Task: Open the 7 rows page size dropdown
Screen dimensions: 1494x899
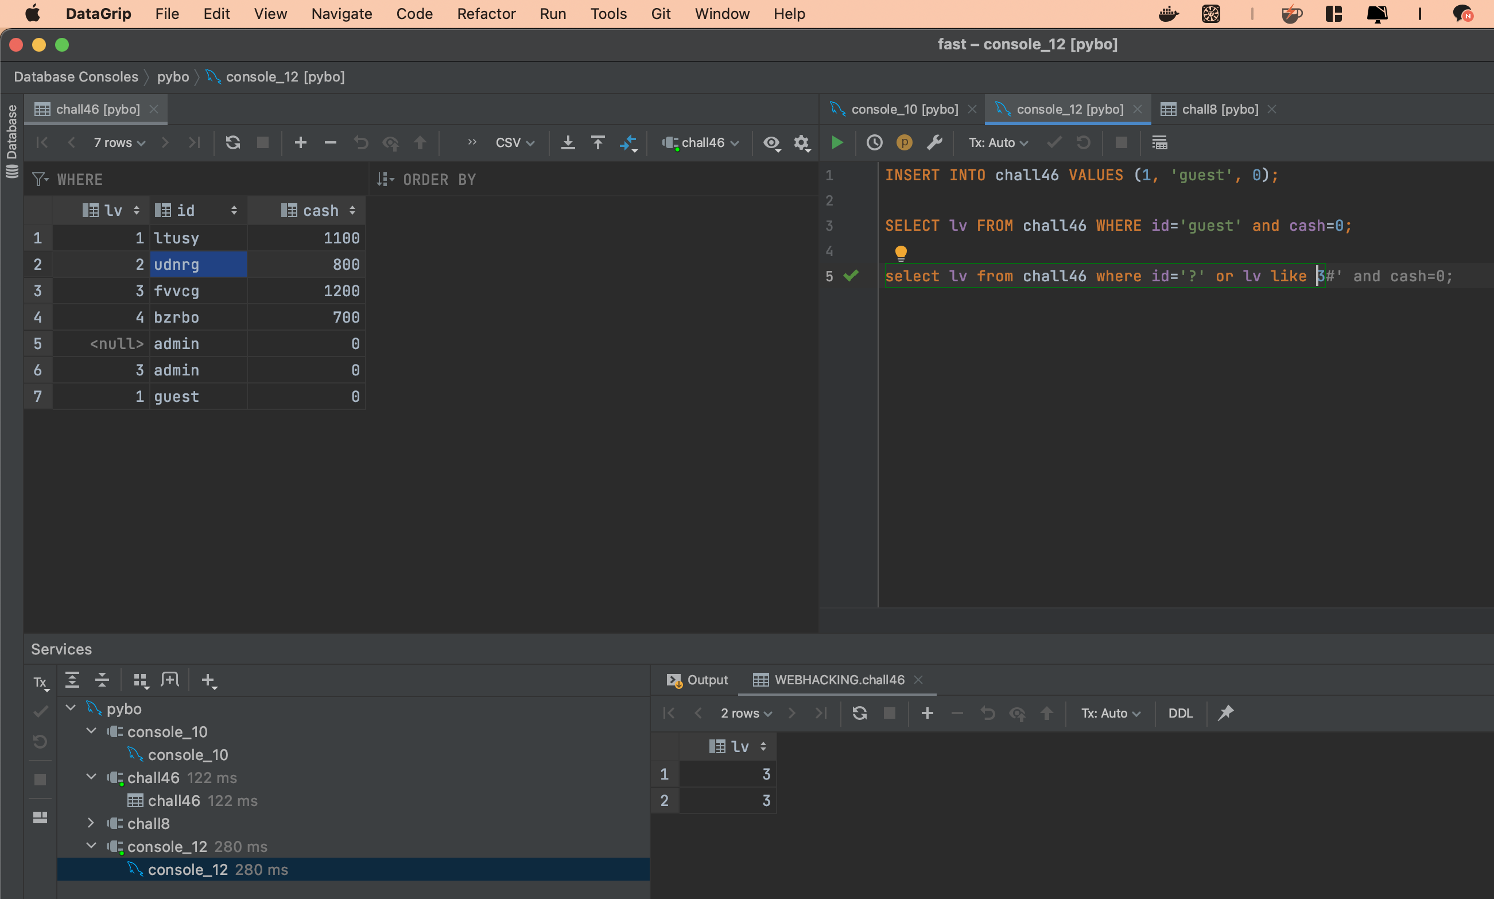Action: coord(119,143)
